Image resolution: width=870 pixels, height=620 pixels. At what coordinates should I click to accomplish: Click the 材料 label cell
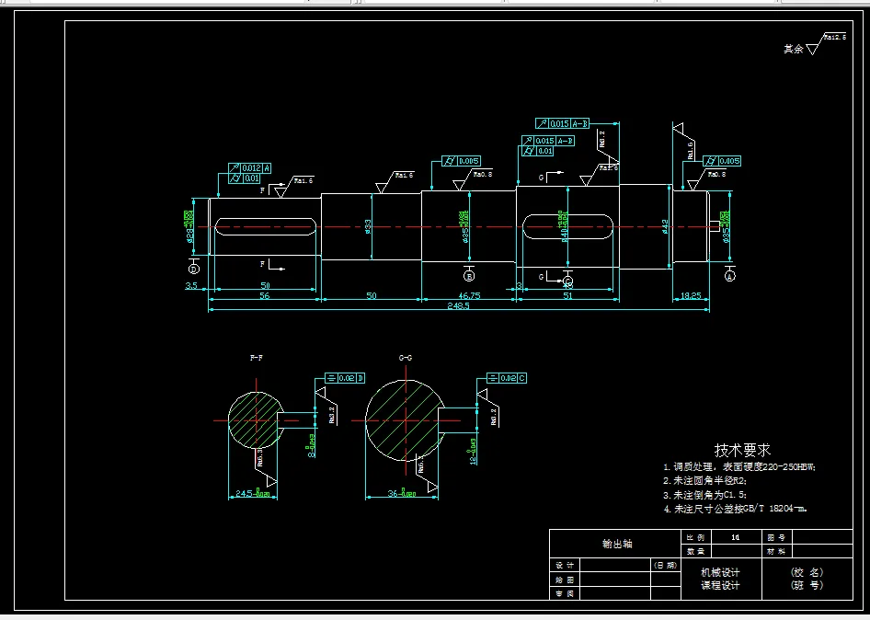(x=776, y=551)
